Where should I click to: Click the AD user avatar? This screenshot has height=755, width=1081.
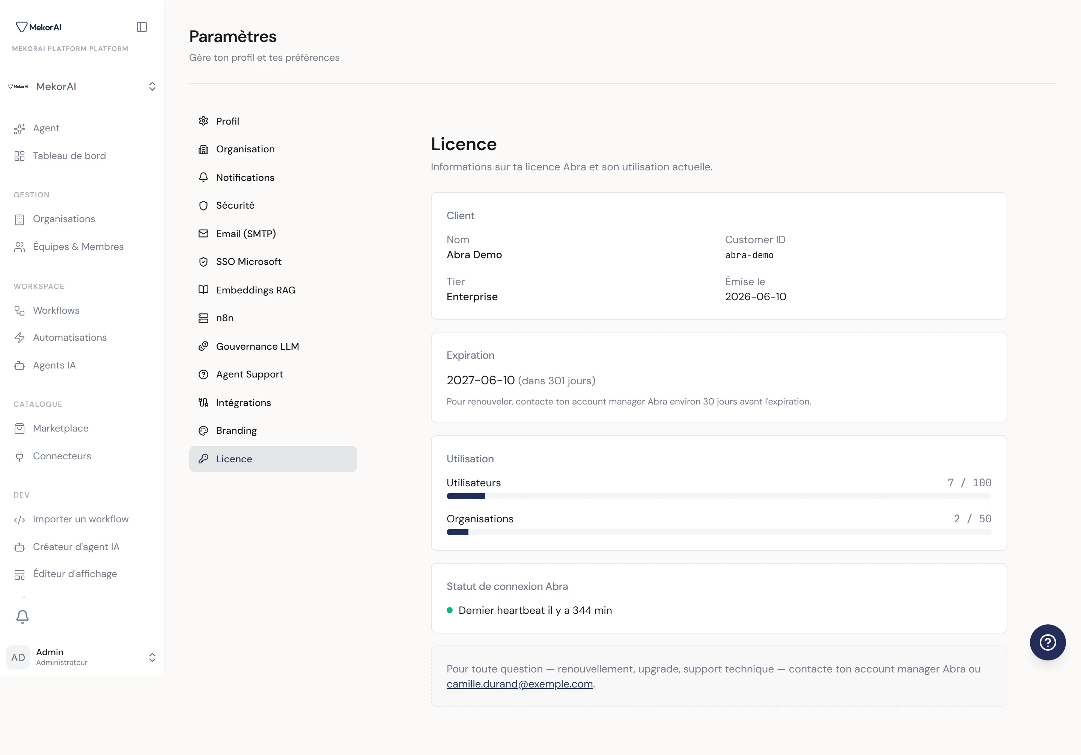[18, 657]
